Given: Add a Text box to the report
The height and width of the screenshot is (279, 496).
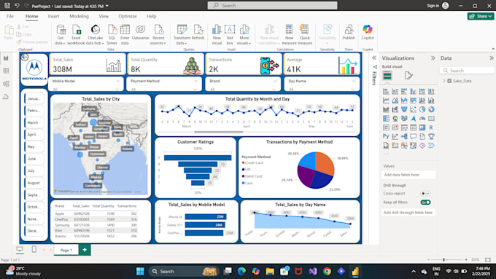Looking at the screenshot, I should click(x=230, y=35).
